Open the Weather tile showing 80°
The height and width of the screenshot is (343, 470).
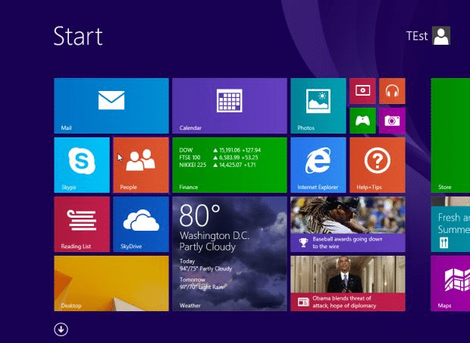(x=229, y=254)
